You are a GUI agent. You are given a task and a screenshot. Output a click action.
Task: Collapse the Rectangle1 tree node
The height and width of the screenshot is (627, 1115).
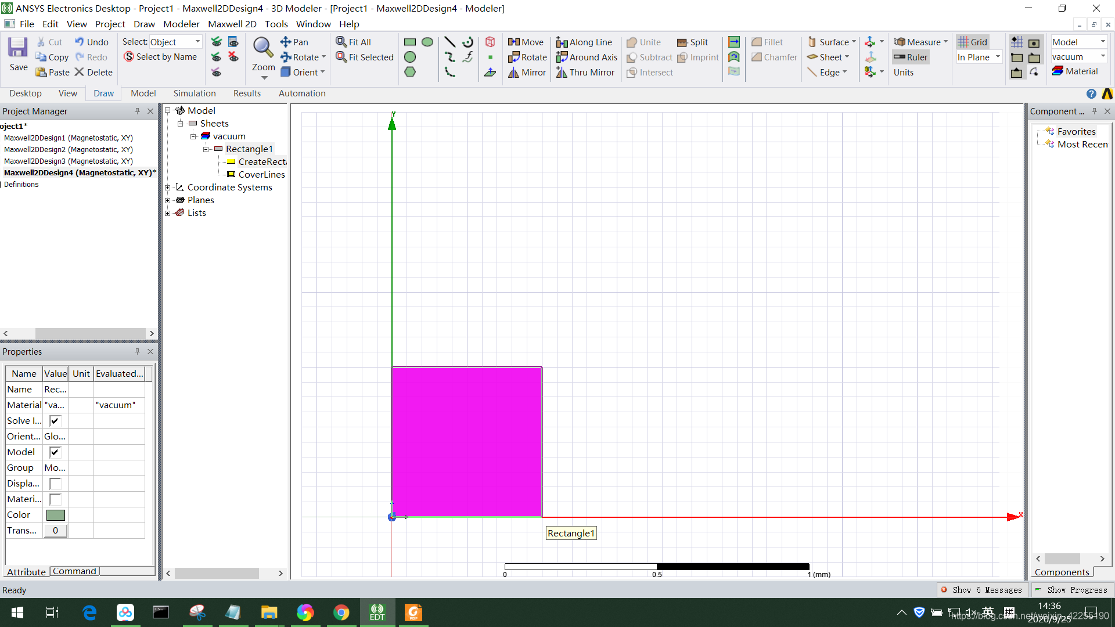coord(206,149)
